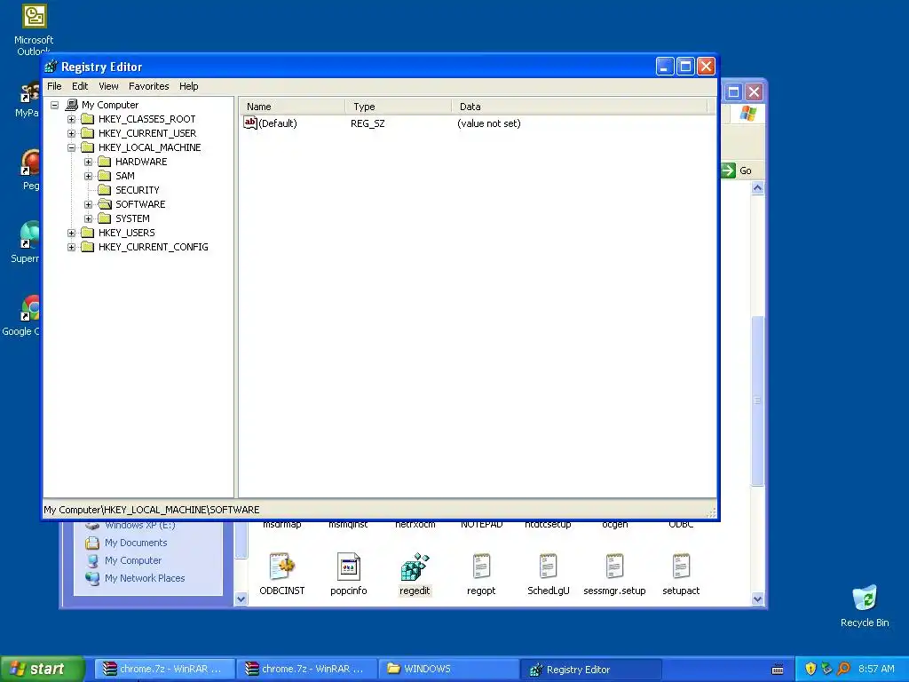Click the Microsoft Outlook desktop icon
Image resolution: width=909 pixels, height=682 pixels.
click(x=35, y=16)
